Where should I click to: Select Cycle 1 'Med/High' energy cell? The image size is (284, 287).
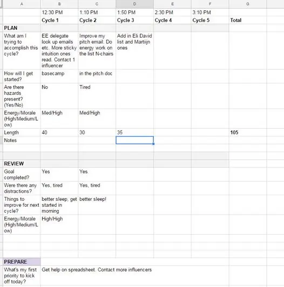point(59,118)
